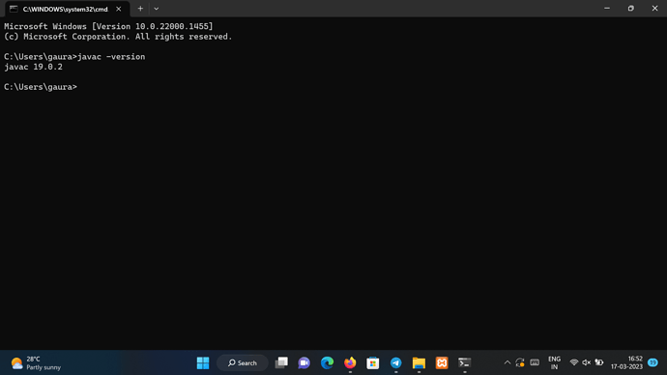
Task: Close the cmd tab with its X
Action: [x=119, y=9]
